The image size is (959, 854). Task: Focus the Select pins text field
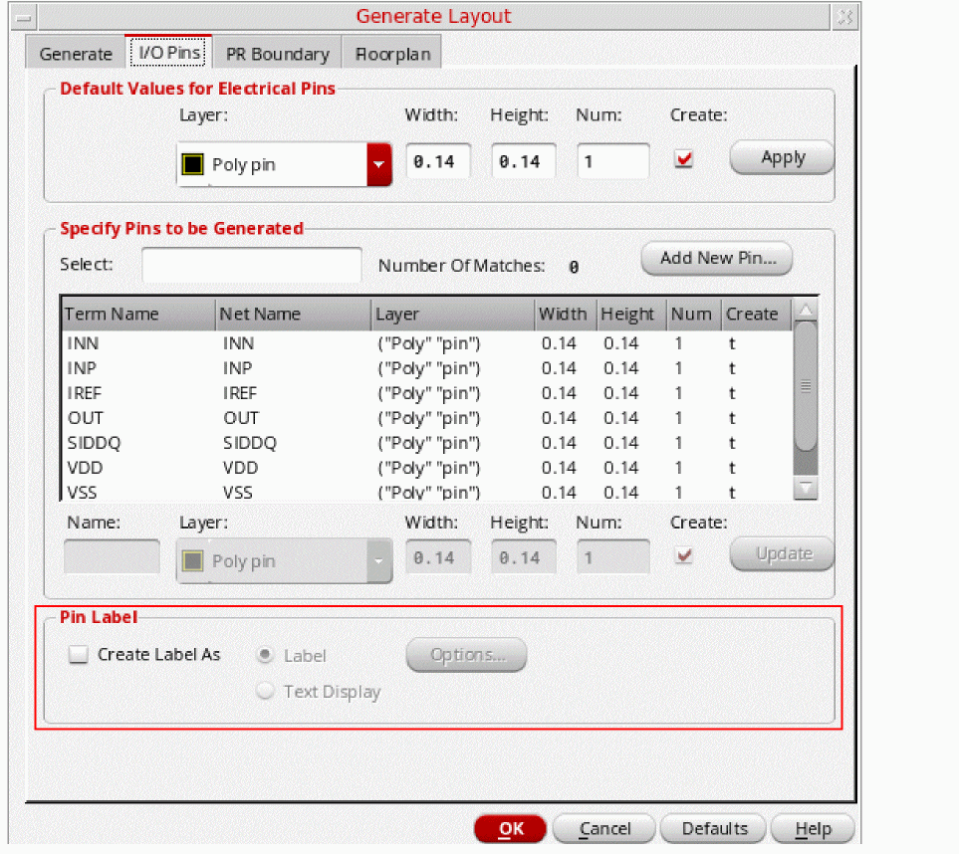(x=251, y=265)
